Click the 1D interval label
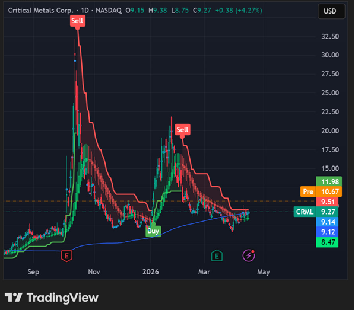The width and height of the screenshot is (355, 310). click(x=85, y=11)
